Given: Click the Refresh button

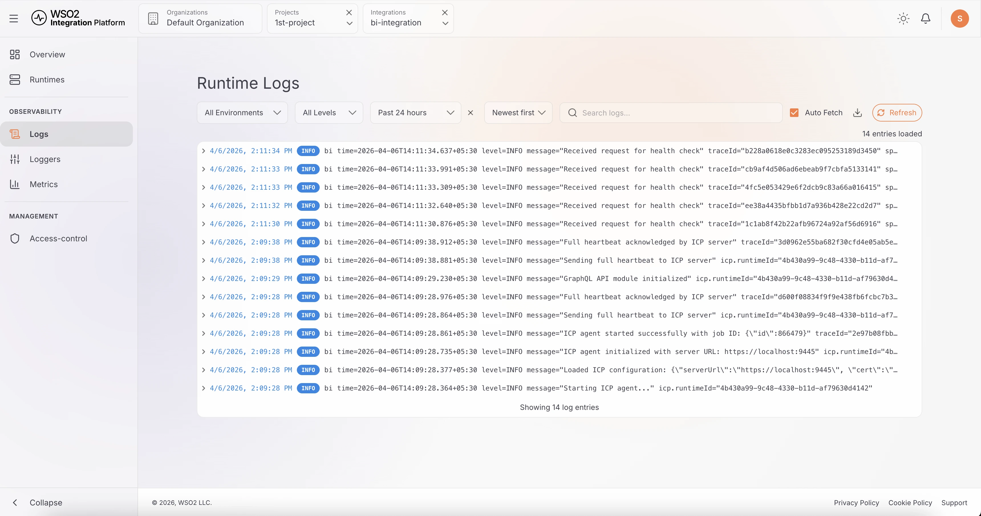Looking at the screenshot, I should (897, 113).
